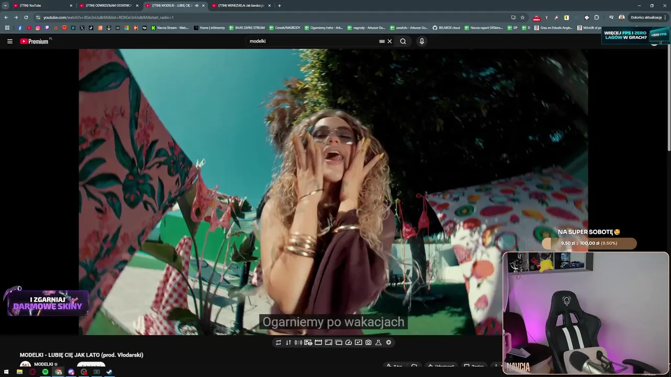Open the Facebook bookmark

click(20, 28)
